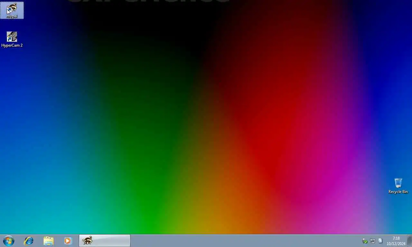Viewport: 412px width, 247px height.
Task: Select the Recycle Bin icon
Action: coord(398,186)
